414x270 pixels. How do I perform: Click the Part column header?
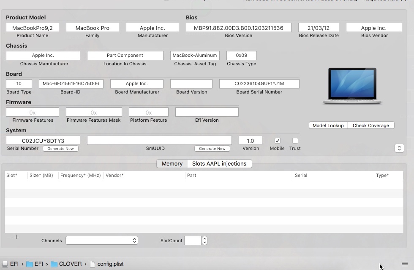click(239, 175)
